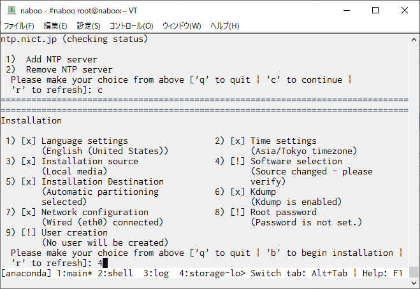Viewport: 420px width, 289px height.
Task: Open the ウィンドウ(W) menu
Action: pos(182,26)
